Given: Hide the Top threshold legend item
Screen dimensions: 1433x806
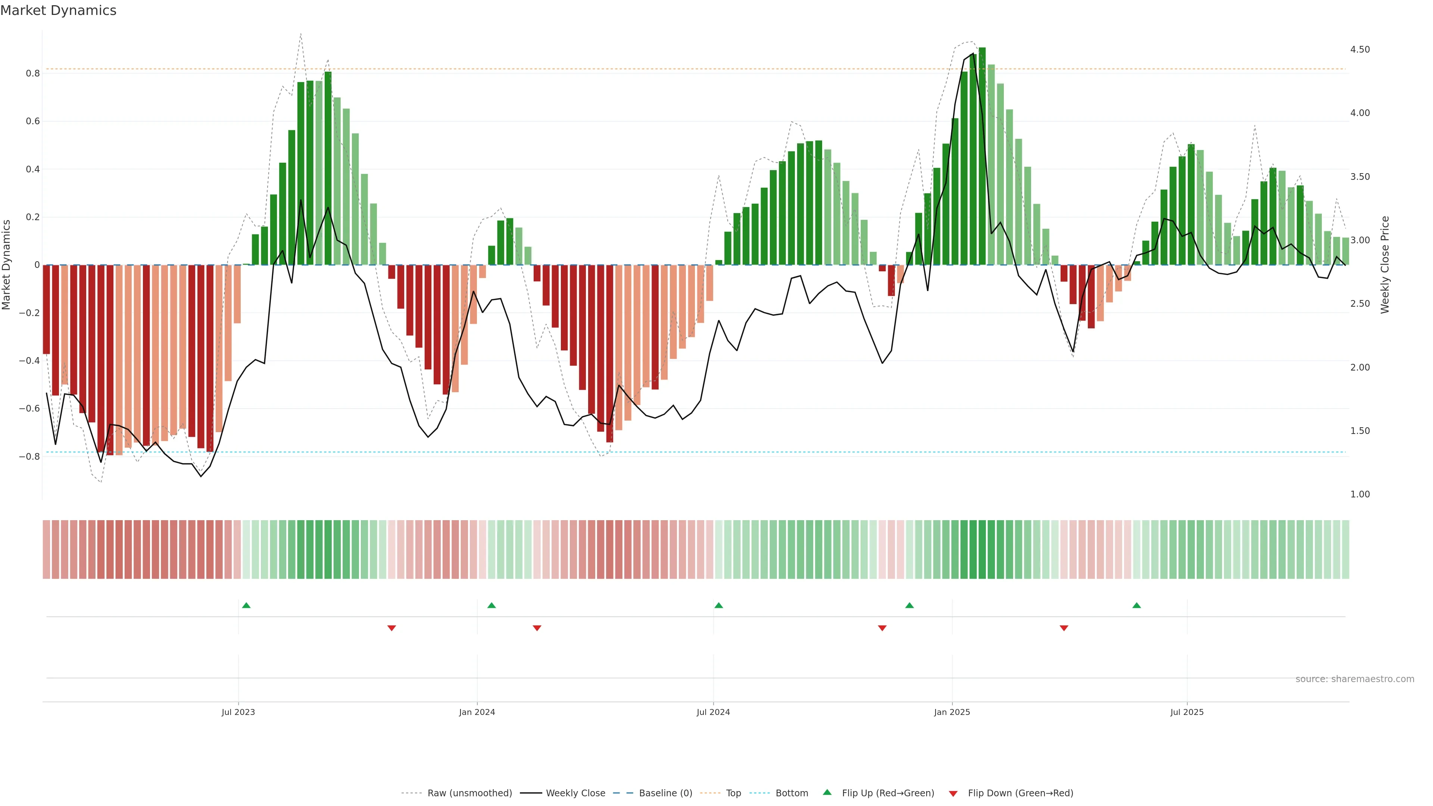Looking at the screenshot, I should pyautogui.click(x=733, y=793).
